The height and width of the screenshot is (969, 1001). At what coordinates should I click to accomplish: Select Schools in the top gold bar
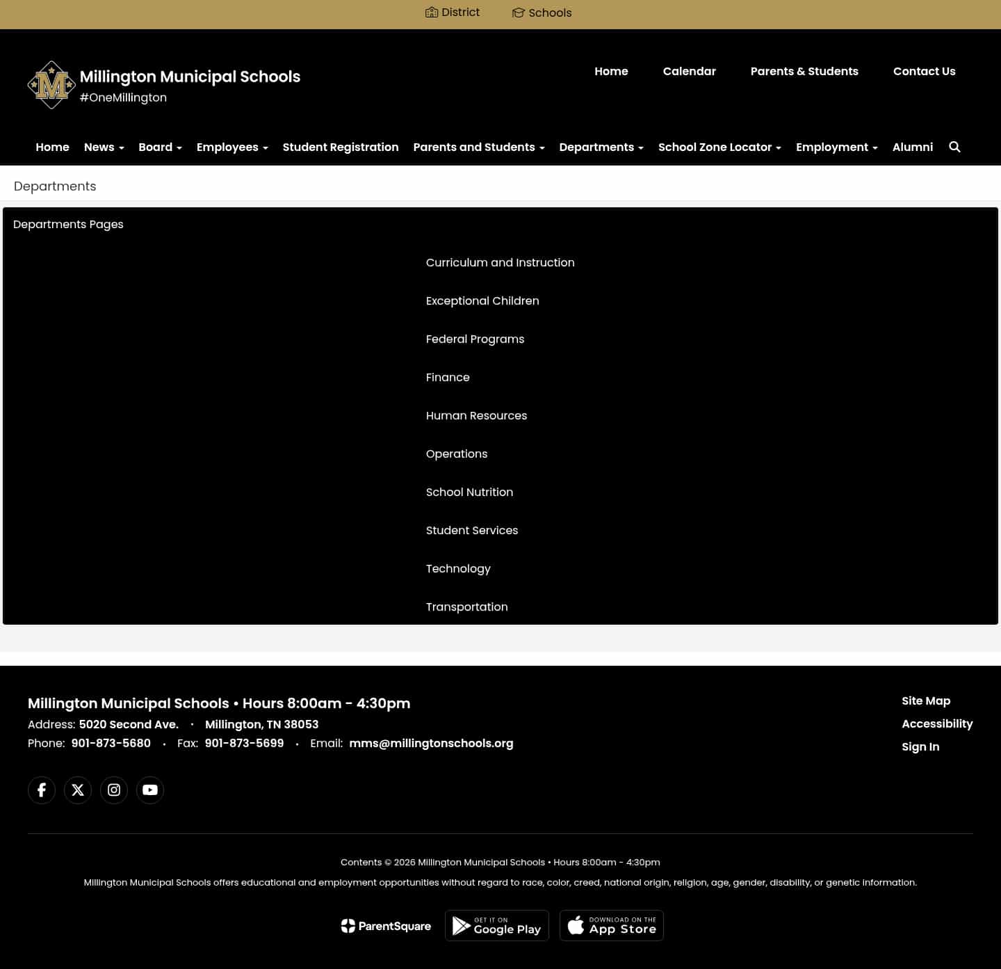(x=542, y=13)
